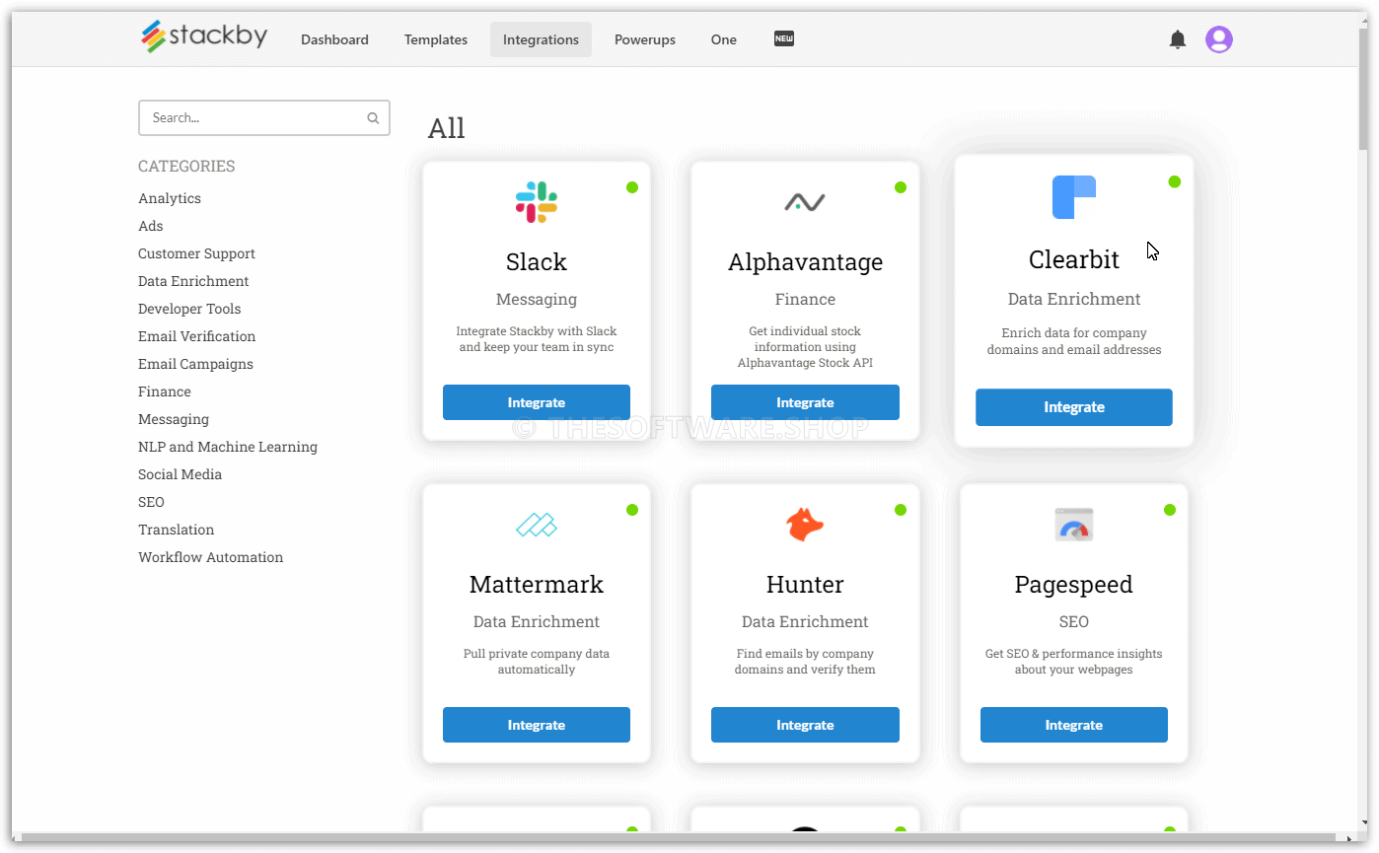Click 'Integrate Stackby with Slack' description
This screenshot has width=1379, height=853.
click(537, 339)
